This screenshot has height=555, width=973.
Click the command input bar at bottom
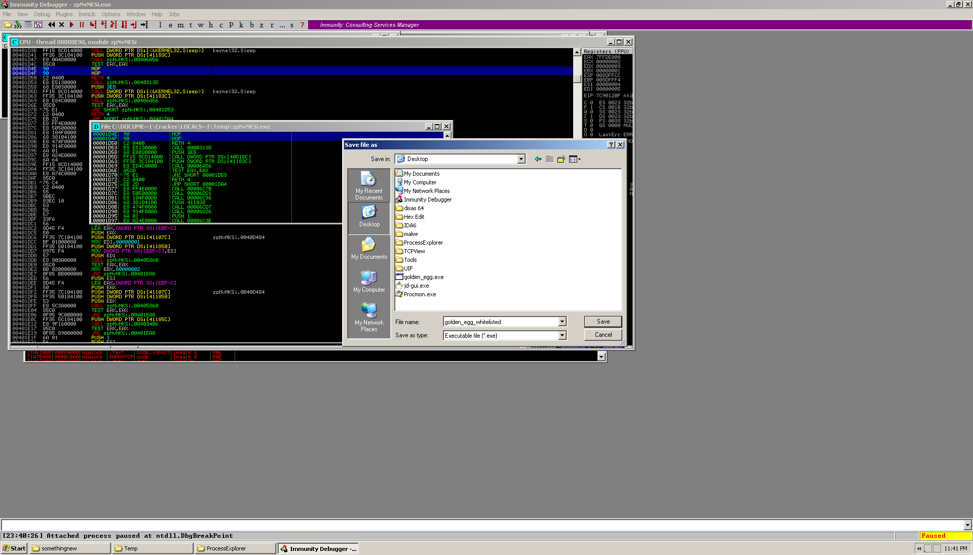[x=482, y=525]
